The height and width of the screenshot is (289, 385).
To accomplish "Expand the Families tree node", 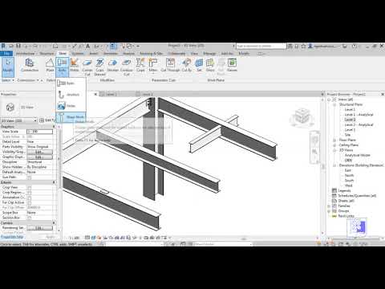I will [x=330, y=206].
